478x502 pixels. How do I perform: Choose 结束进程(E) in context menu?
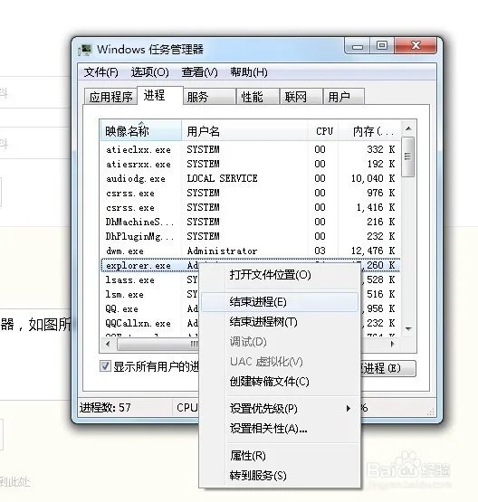(x=280, y=302)
